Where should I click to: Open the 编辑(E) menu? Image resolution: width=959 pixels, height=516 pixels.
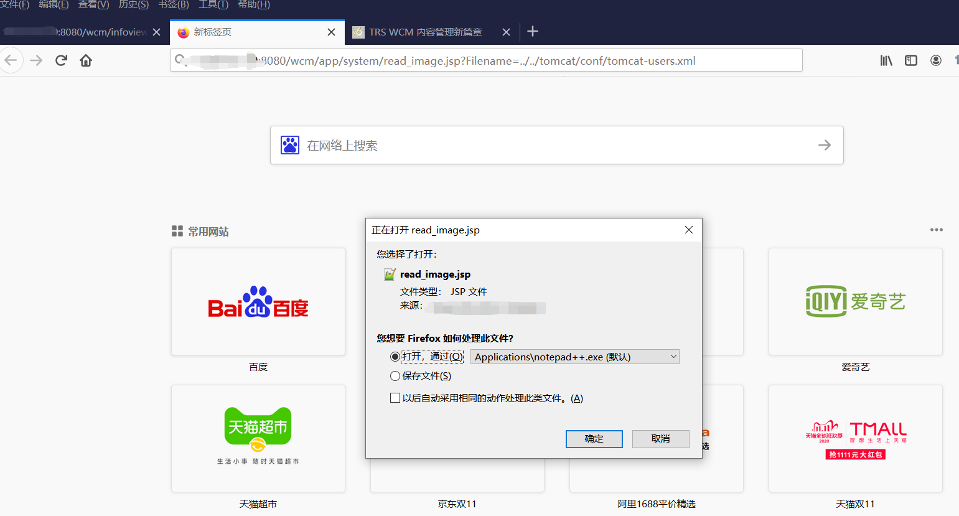[54, 4]
